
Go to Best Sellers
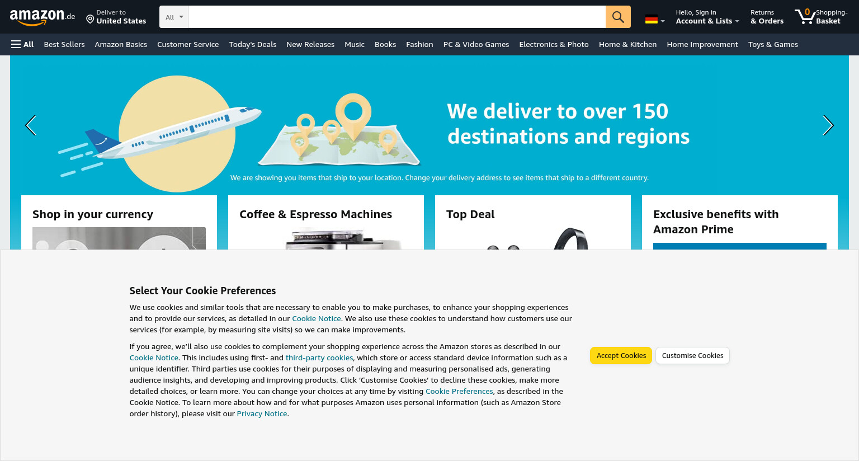pyautogui.click(x=64, y=44)
